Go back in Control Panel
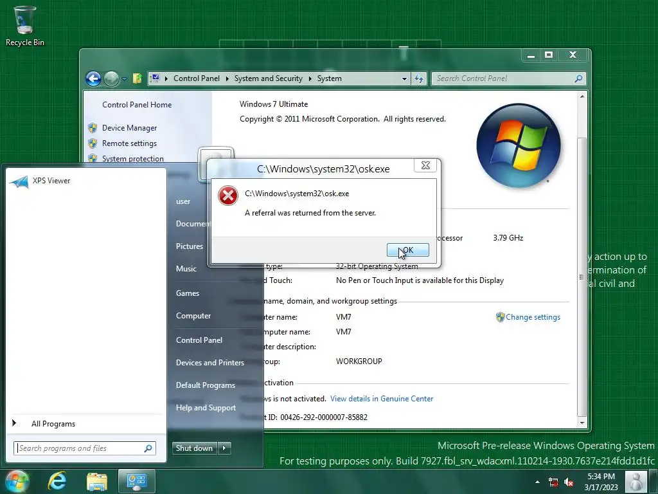This screenshot has width=658, height=494. point(93,78)
